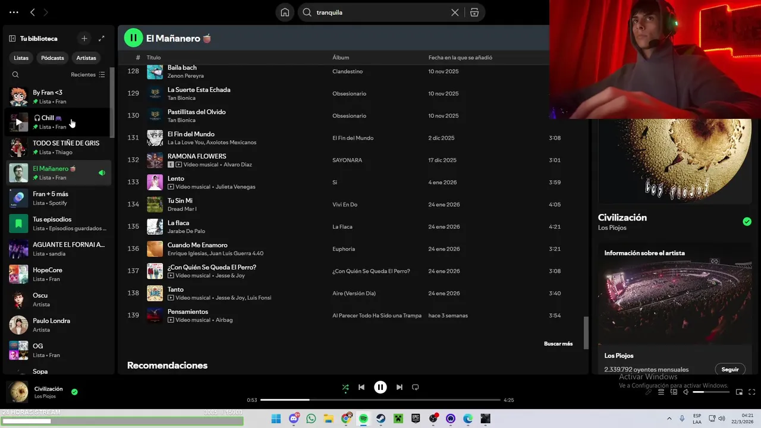This screenshot has height=428, width=761.
Task: Open album link Euphoria
Action: [x=344, y=249]
